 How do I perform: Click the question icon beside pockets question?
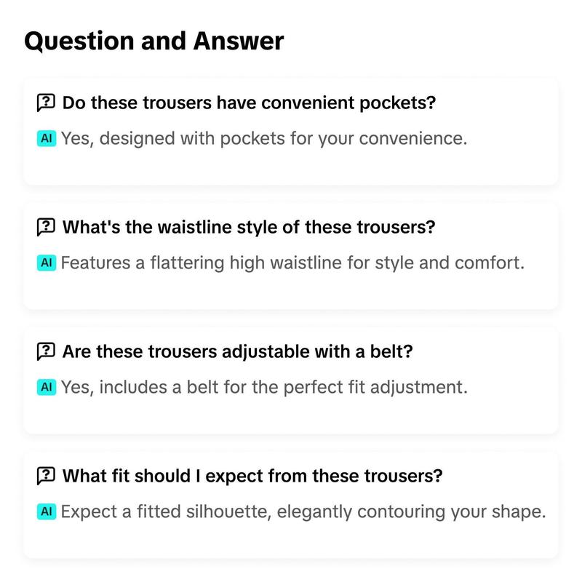point(46,103)
